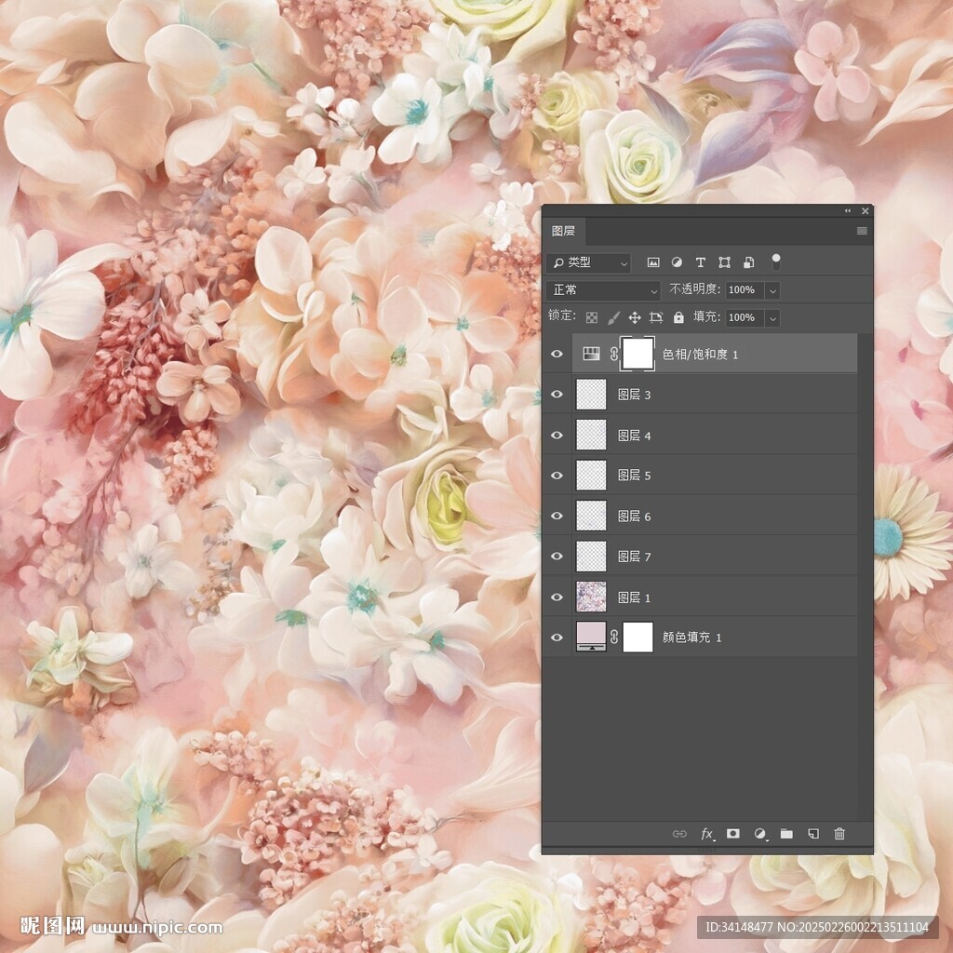
Task: Select the layer name 图层 4
Action: point(634,436)
